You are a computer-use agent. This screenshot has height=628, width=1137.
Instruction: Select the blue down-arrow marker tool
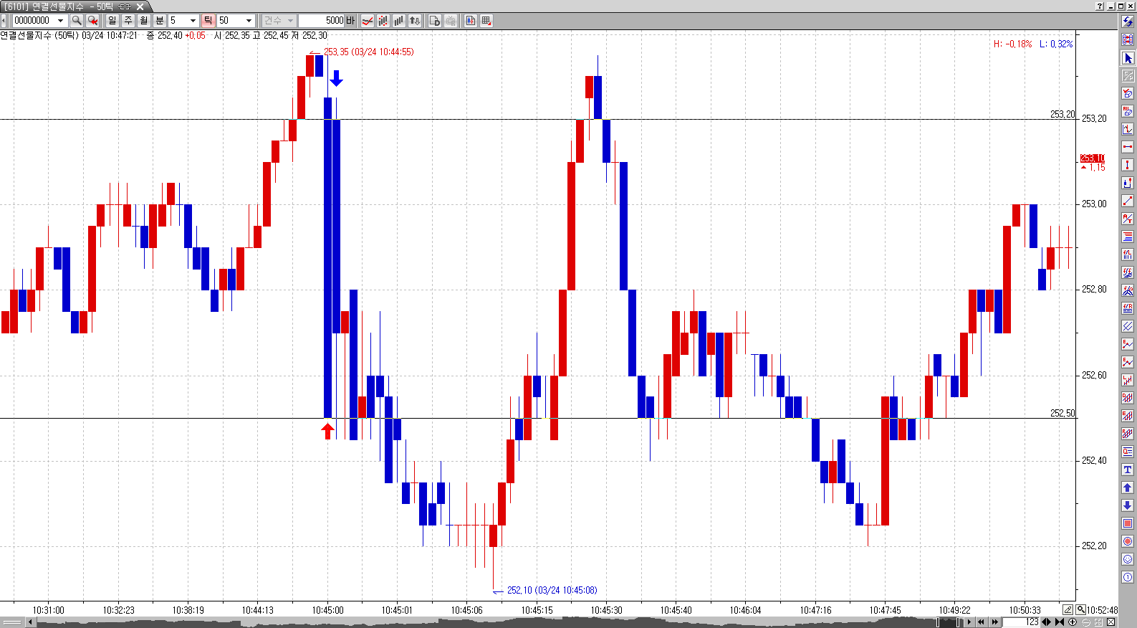[1128, 505]
